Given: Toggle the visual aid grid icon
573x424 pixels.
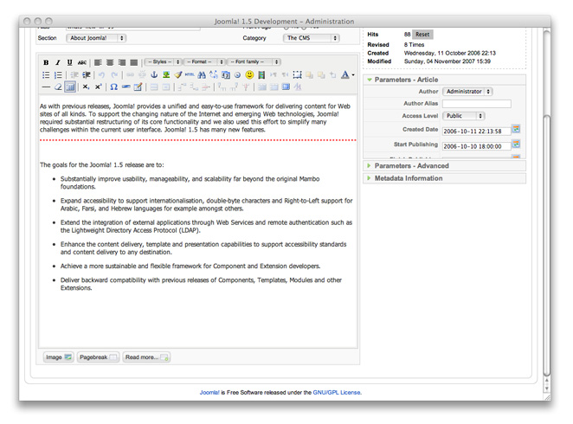Looking at the screenshot, I should 71,87.
